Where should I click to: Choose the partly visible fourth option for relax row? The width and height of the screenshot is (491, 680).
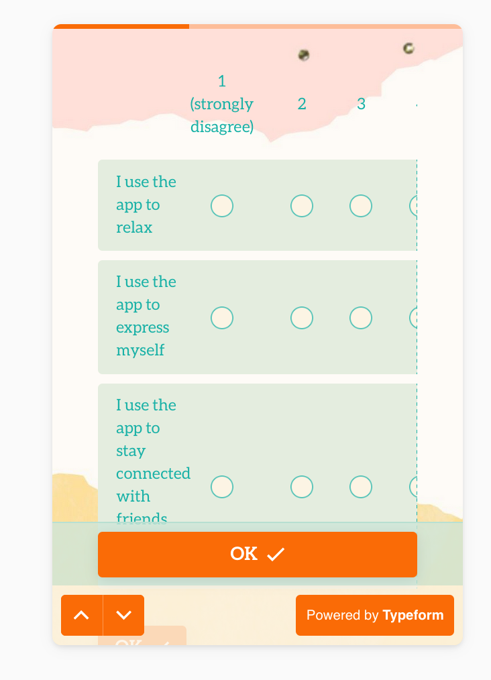[x=413, y=206]
